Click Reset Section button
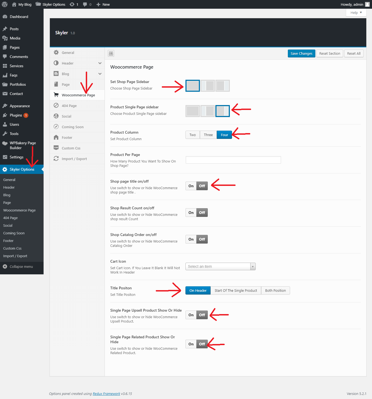372x399 pixels. [x=330, y=53]
